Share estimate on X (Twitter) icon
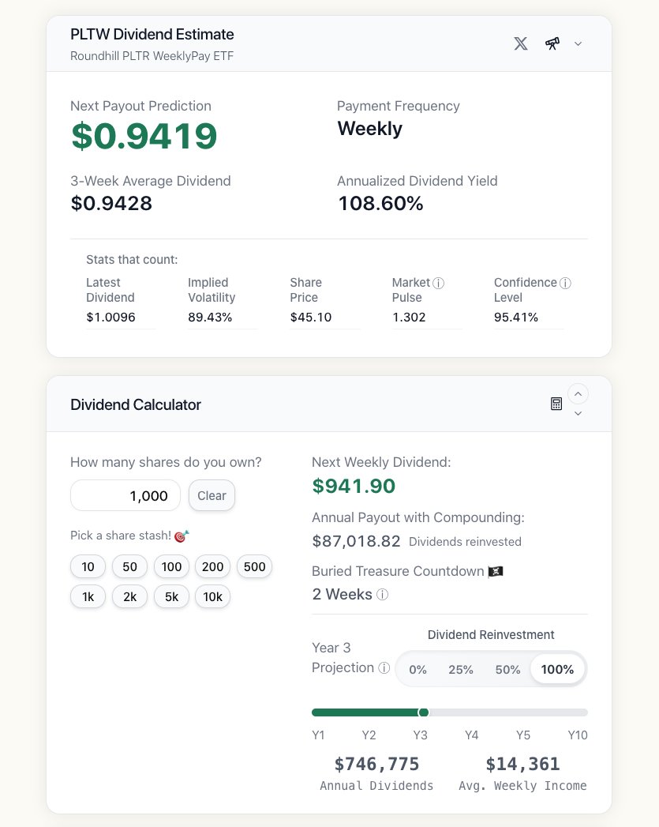 tap(520, 43)
